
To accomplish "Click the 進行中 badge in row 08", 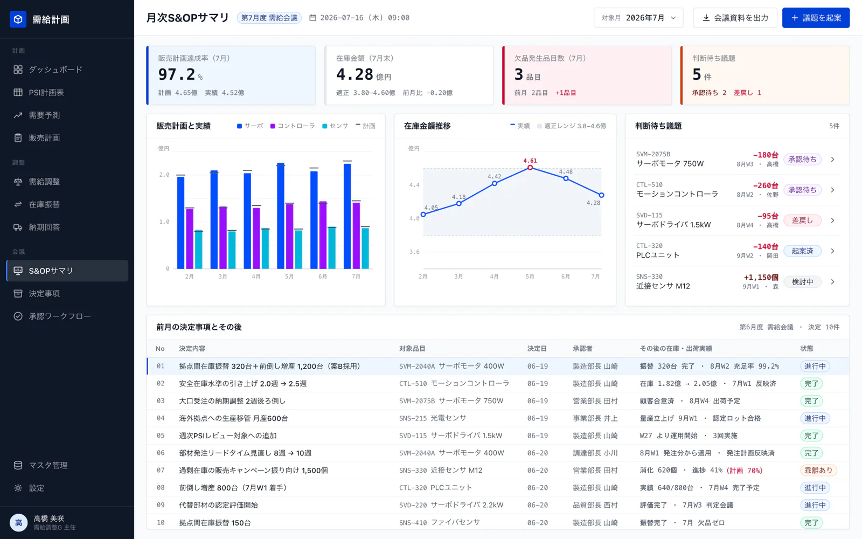I will coord(815,488).
